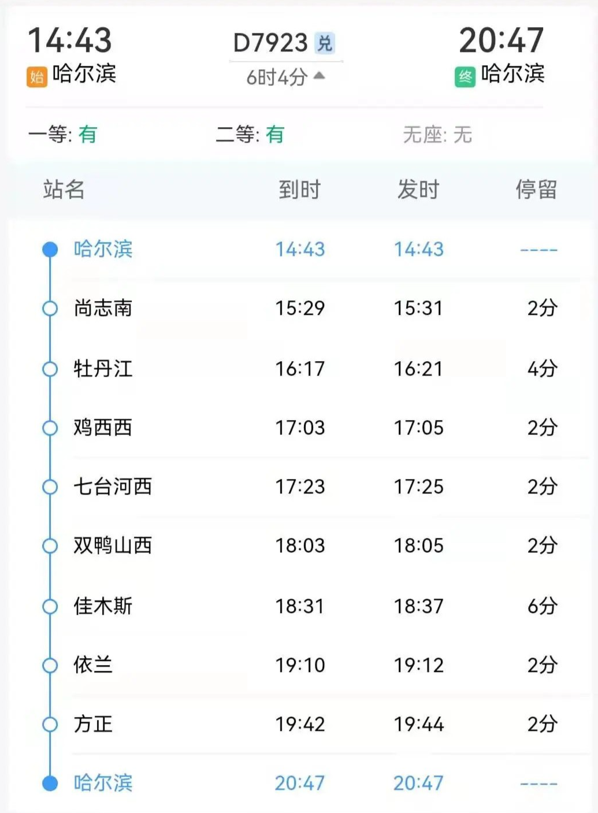Click the 鸡西西 timeline stop marker
Viewport: 598px width, 813px height.
coord(50,428)
